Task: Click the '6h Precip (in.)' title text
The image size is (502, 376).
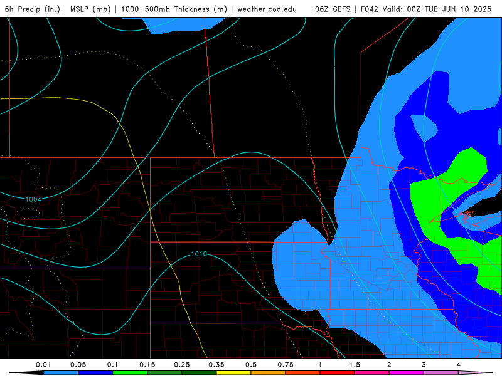Action: coord(33,9)
